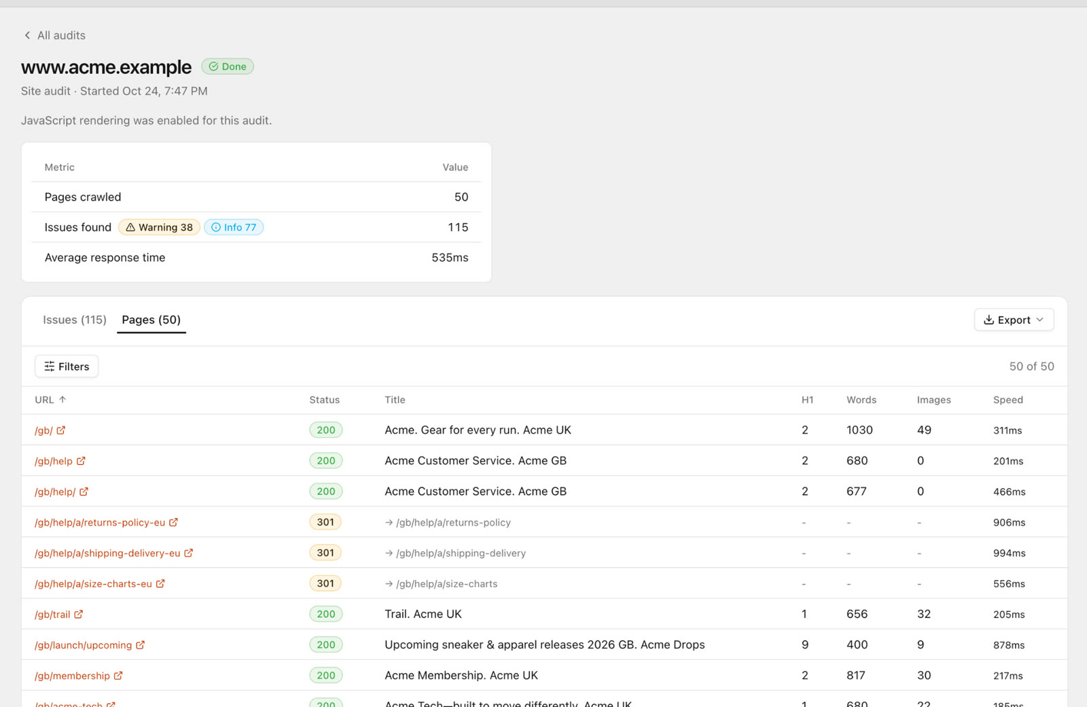
Task: Click the Done status badge
Action: coord(228,67)
